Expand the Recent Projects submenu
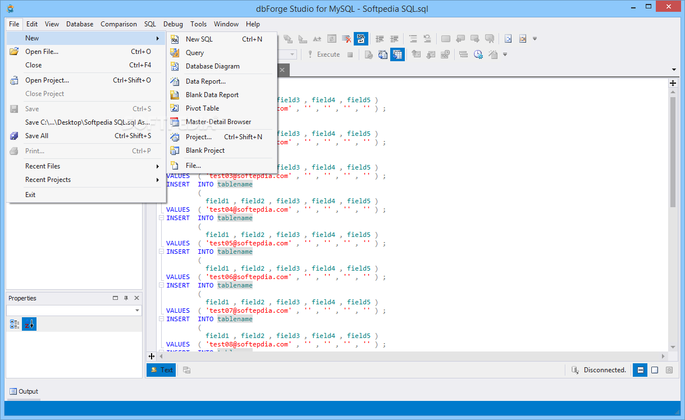Screen dimensions: 685x420 (x=86, y=180)
